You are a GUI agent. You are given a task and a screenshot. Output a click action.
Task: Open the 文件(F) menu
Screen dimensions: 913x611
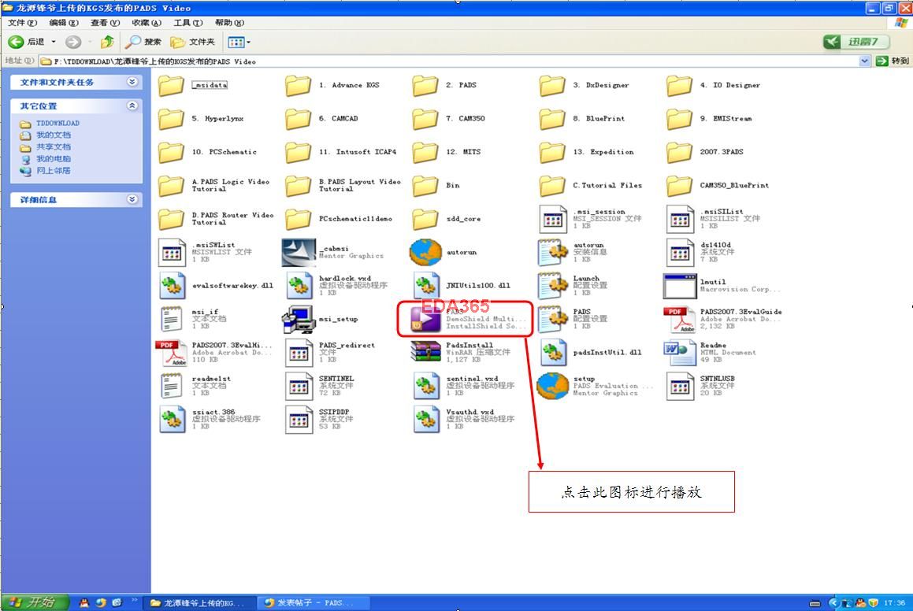[x=22, y=23]
